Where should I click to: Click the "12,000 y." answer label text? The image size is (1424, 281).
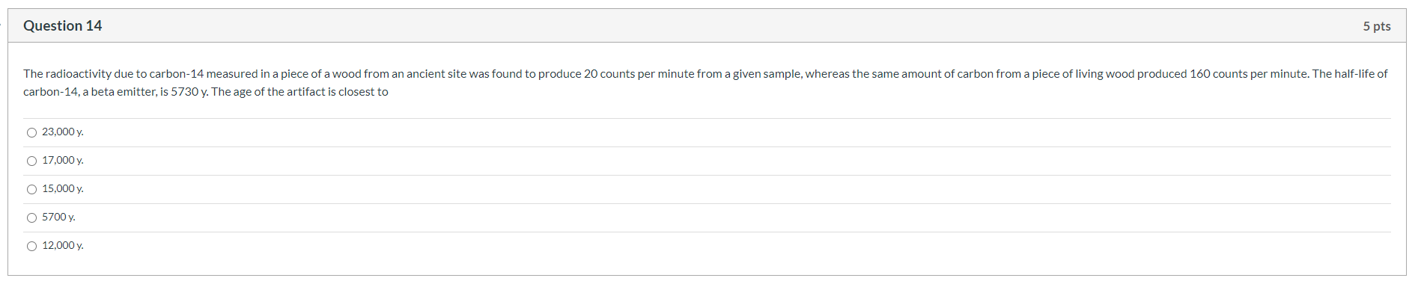tap(63, 246)
